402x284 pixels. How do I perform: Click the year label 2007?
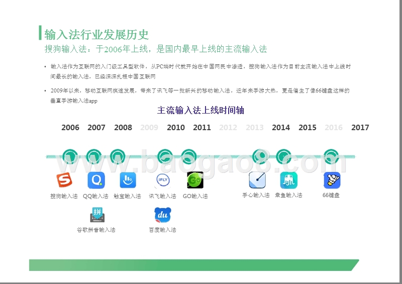(x=96, y=128)
